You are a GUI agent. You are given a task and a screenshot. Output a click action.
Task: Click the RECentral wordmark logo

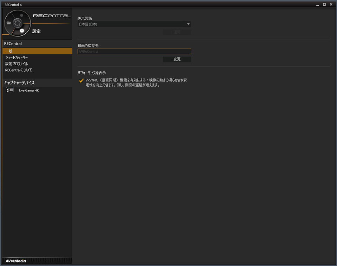(x=52, y=16)
